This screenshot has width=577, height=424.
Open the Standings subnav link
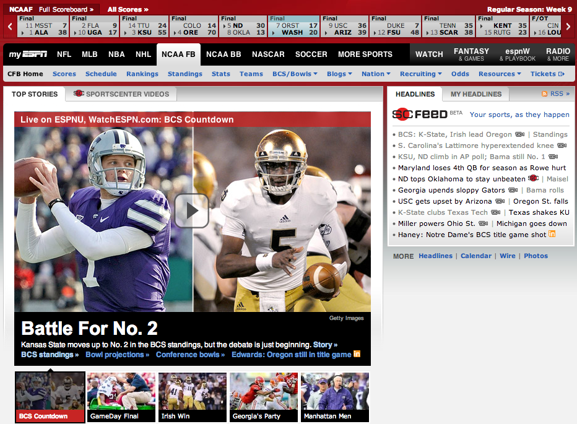point(184,74)
